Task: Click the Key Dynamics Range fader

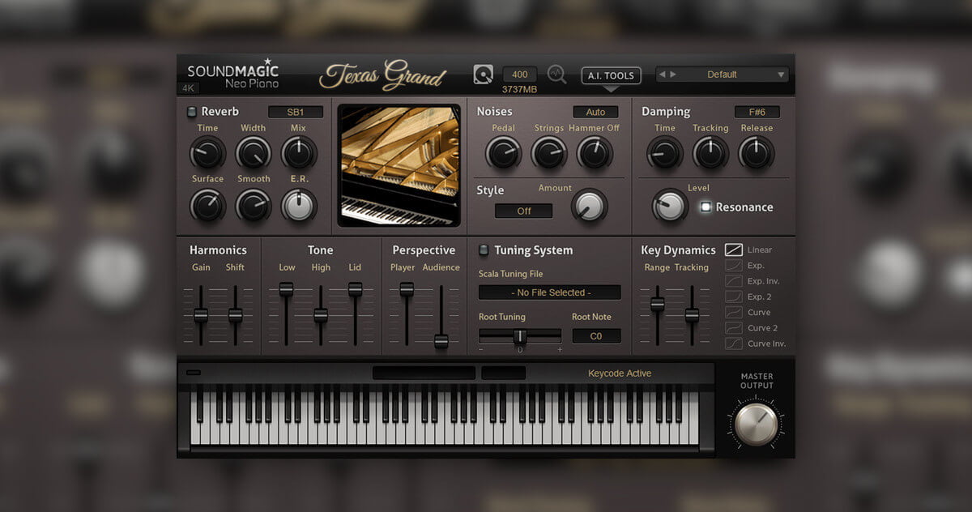Action: pyautogui.click(x=658, y=304)
